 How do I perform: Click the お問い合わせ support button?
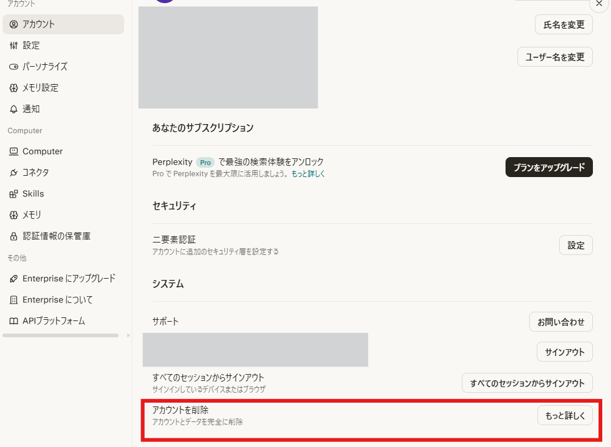click(x=560, y=322)
